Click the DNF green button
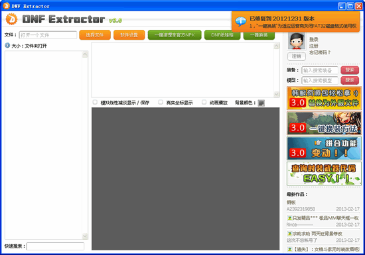 [x=222, y=35]
